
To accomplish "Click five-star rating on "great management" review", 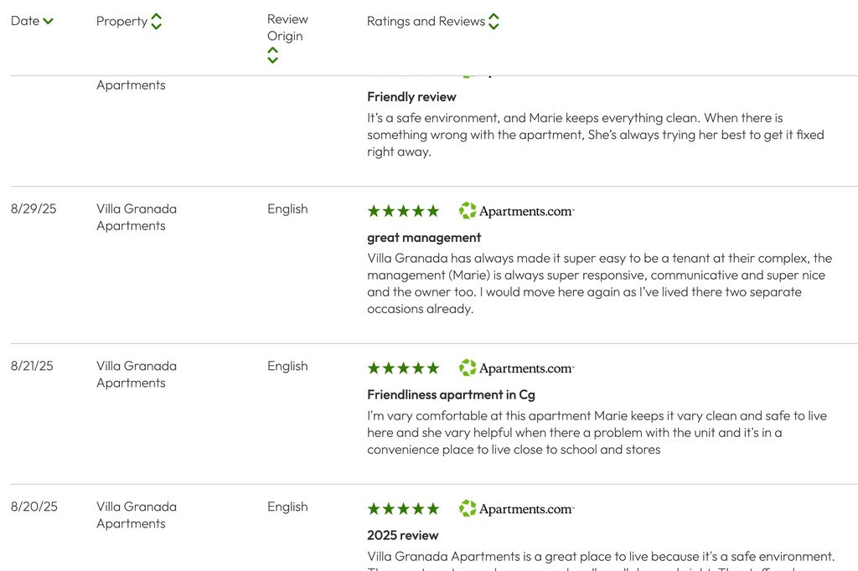I will [x=403, y=211].
